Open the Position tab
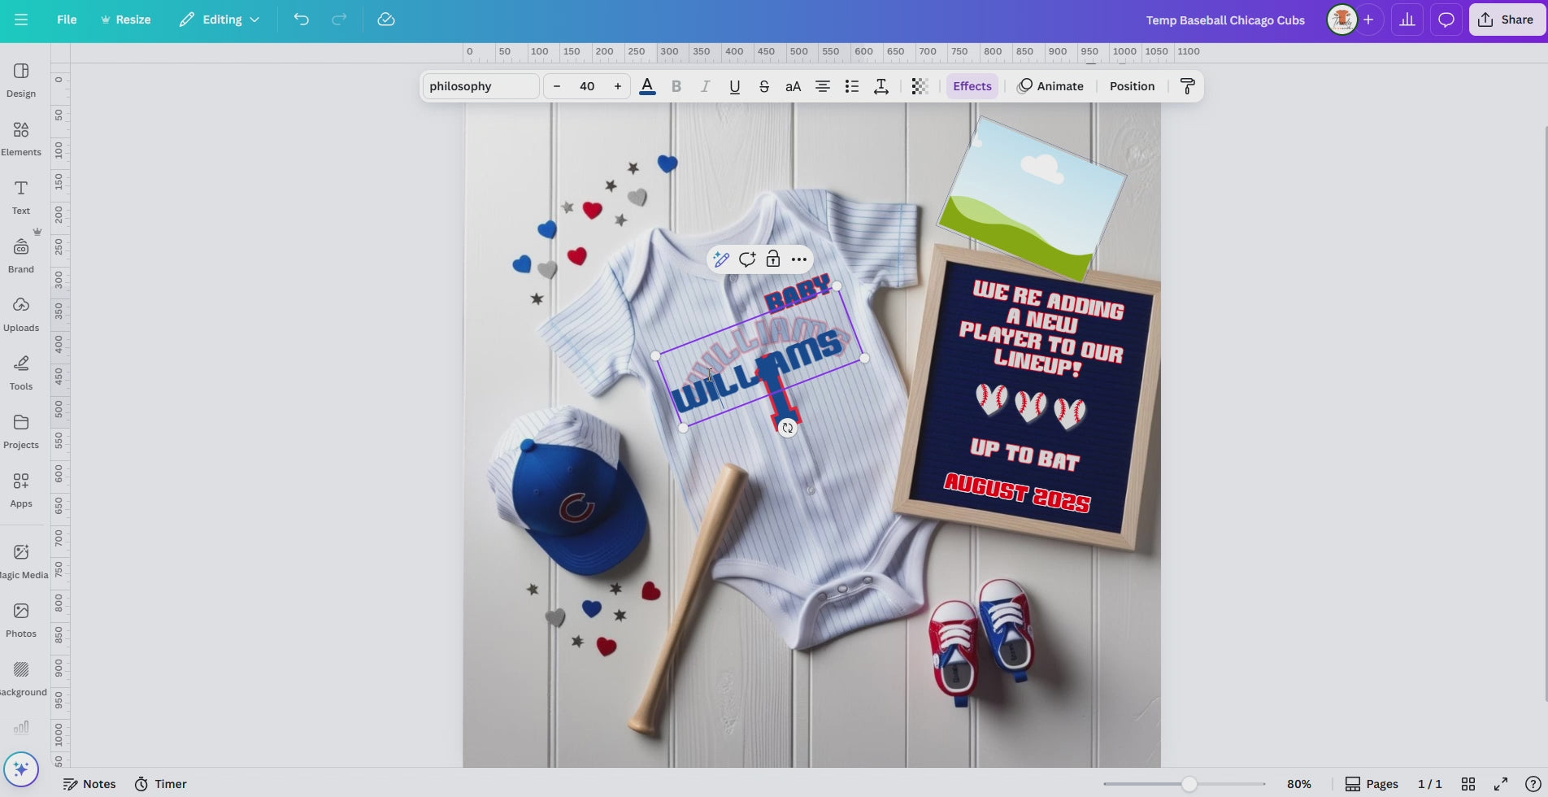The height and width of the screenshot is (797, 1548). (x=1132, y=86)
